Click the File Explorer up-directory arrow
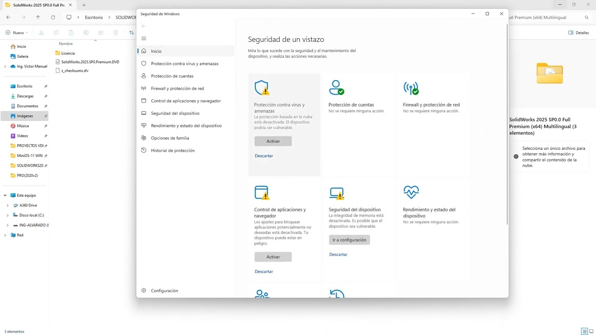This screenshot has height=335, width=596. click(x=38, y=17)
